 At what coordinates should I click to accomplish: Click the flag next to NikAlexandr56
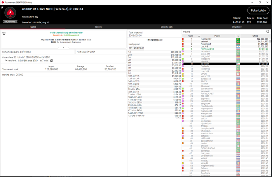point(238,49)
